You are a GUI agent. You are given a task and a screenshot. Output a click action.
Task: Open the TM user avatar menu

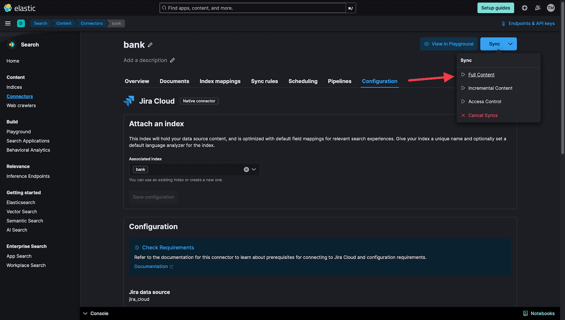click(x=551, y=8)
